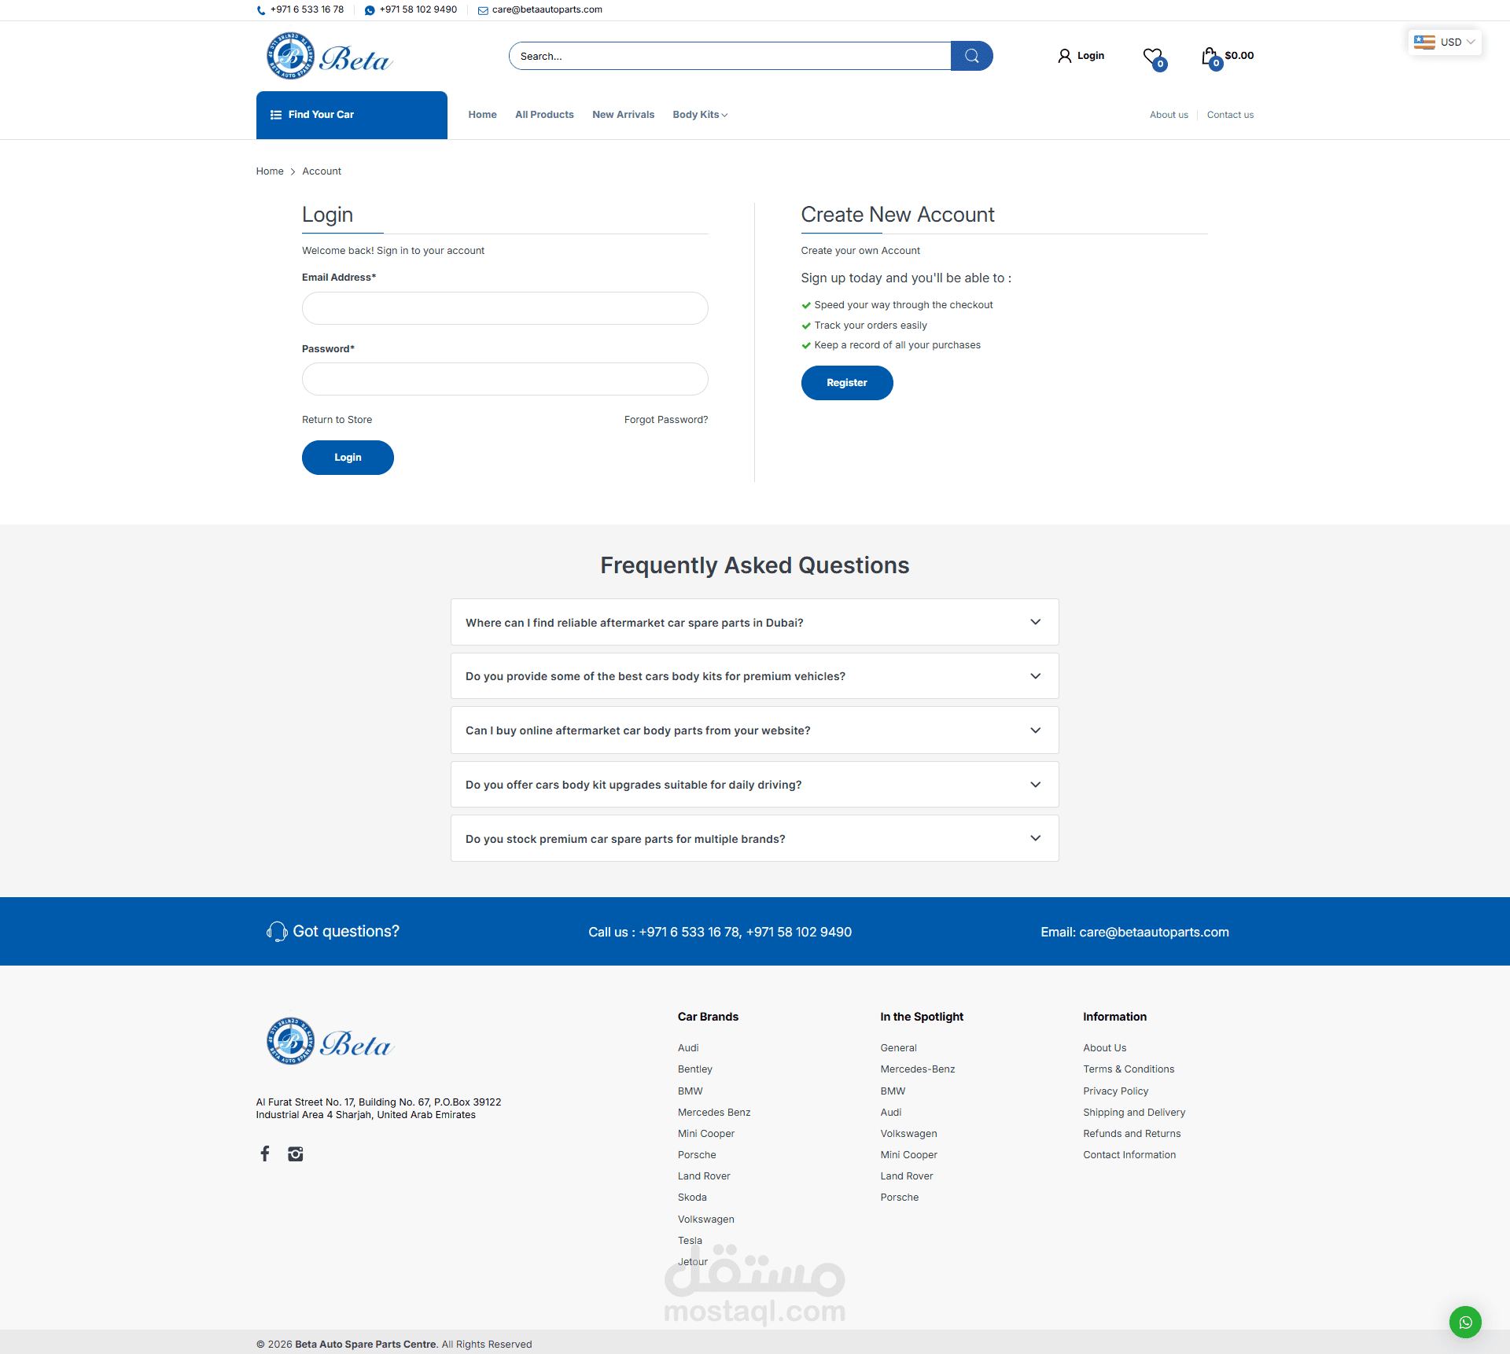The height and width of the screenshot is (1354, 1510).
Task: Expand FAQ about reliable spare parts in Dubai
Action: [x=754, y=622]
